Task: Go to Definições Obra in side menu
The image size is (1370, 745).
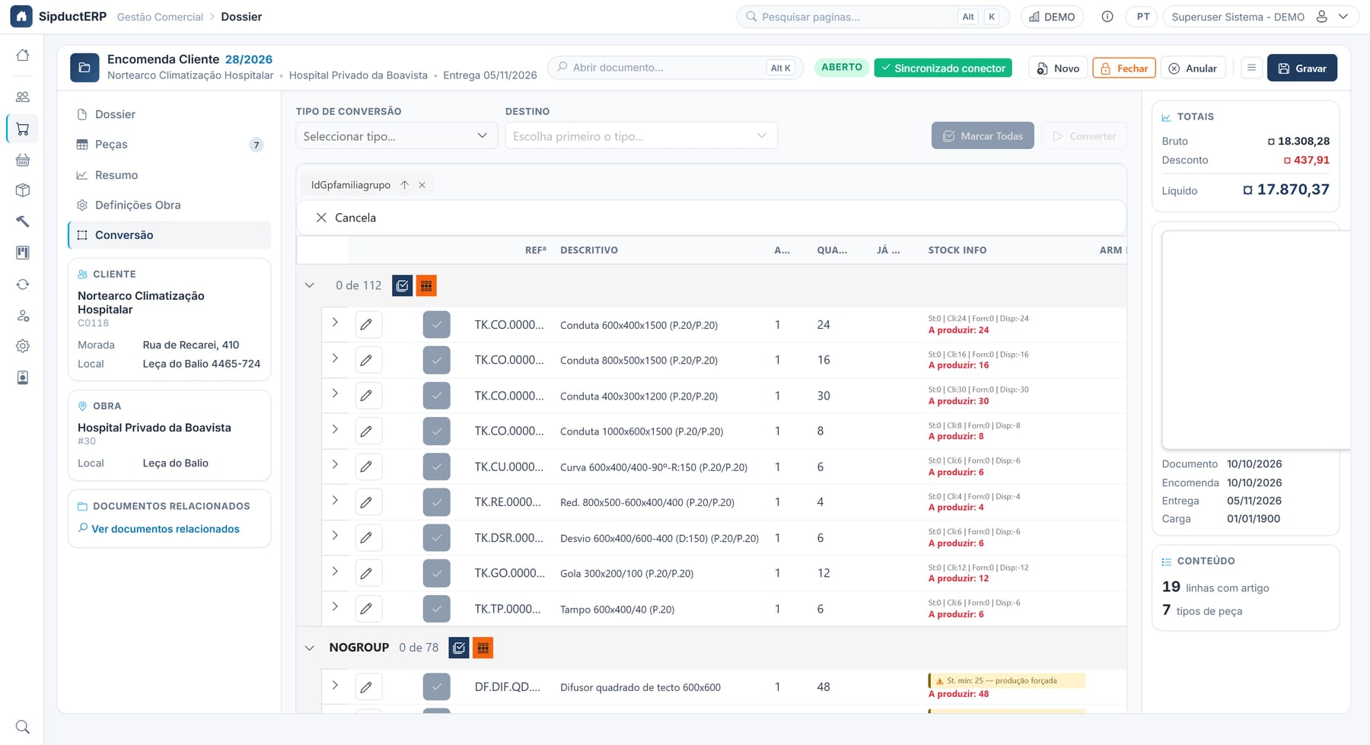Action: pyautogui.click(x=169, y=205)
